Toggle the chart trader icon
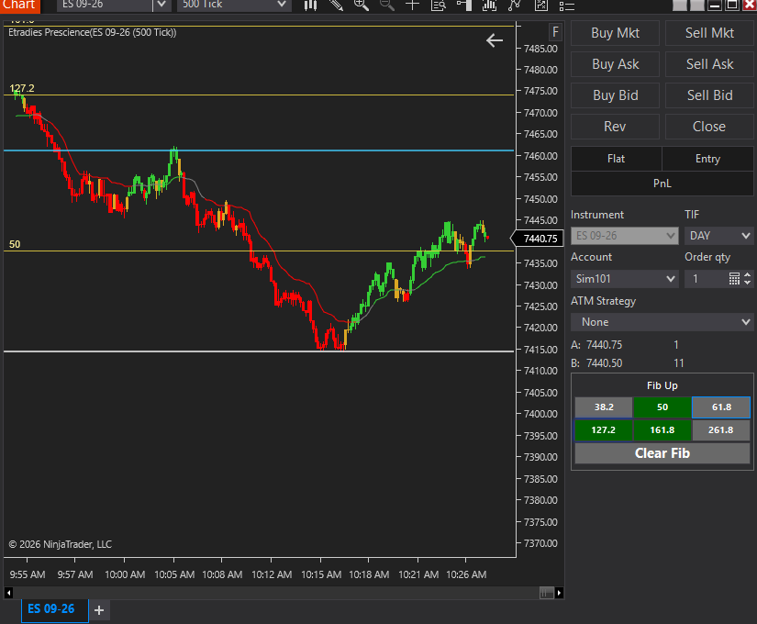 click(x=464, y=6)
